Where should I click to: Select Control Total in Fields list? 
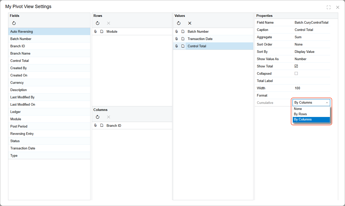pyautogui.click(x=49, y=61)
